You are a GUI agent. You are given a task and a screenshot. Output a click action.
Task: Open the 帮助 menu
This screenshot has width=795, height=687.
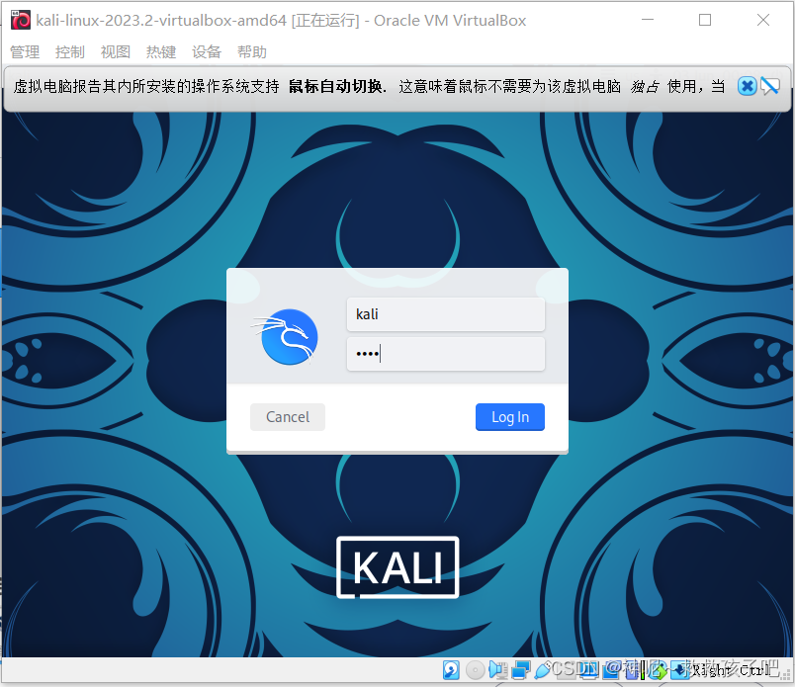point(252,51)
